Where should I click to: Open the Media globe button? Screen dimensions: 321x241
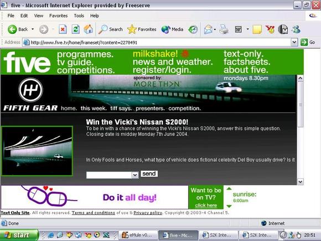172,29
